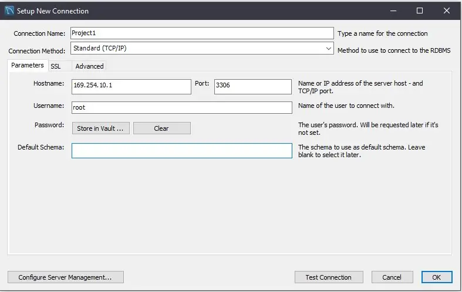Viewport: 462px width, 292px height.
Task: Click the 'Username:' label
Action: click(49, 106)
